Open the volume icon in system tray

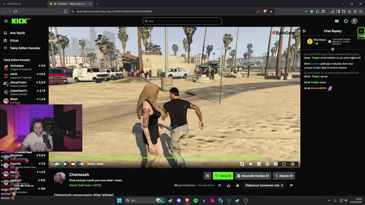click(x=346, y=200)
